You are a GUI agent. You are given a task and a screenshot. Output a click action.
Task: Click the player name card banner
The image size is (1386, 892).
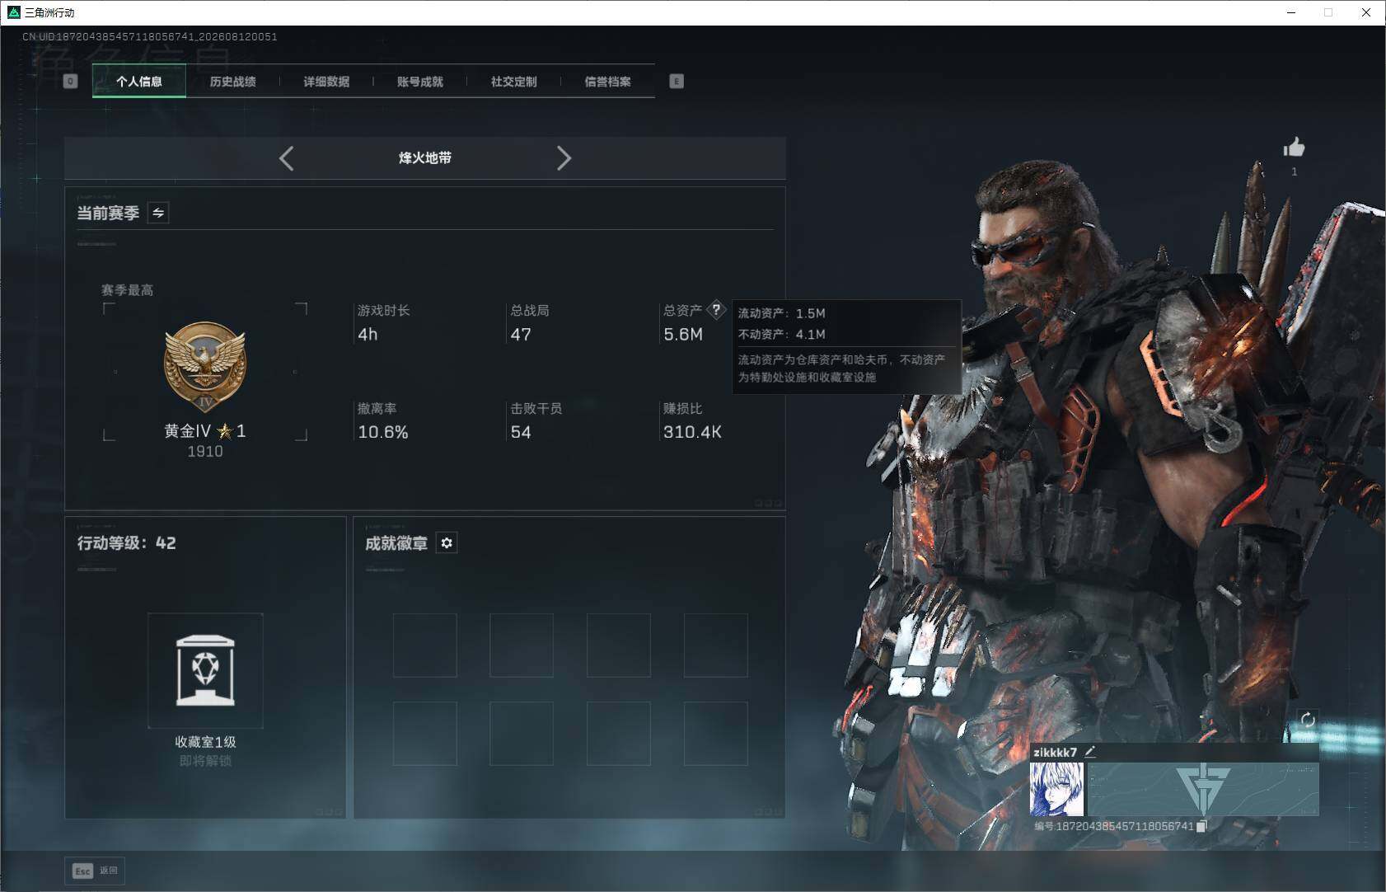pos(1203,789)
